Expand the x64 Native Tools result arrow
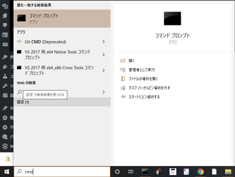The width and height of the screenshot is (235, 177). 104,55
